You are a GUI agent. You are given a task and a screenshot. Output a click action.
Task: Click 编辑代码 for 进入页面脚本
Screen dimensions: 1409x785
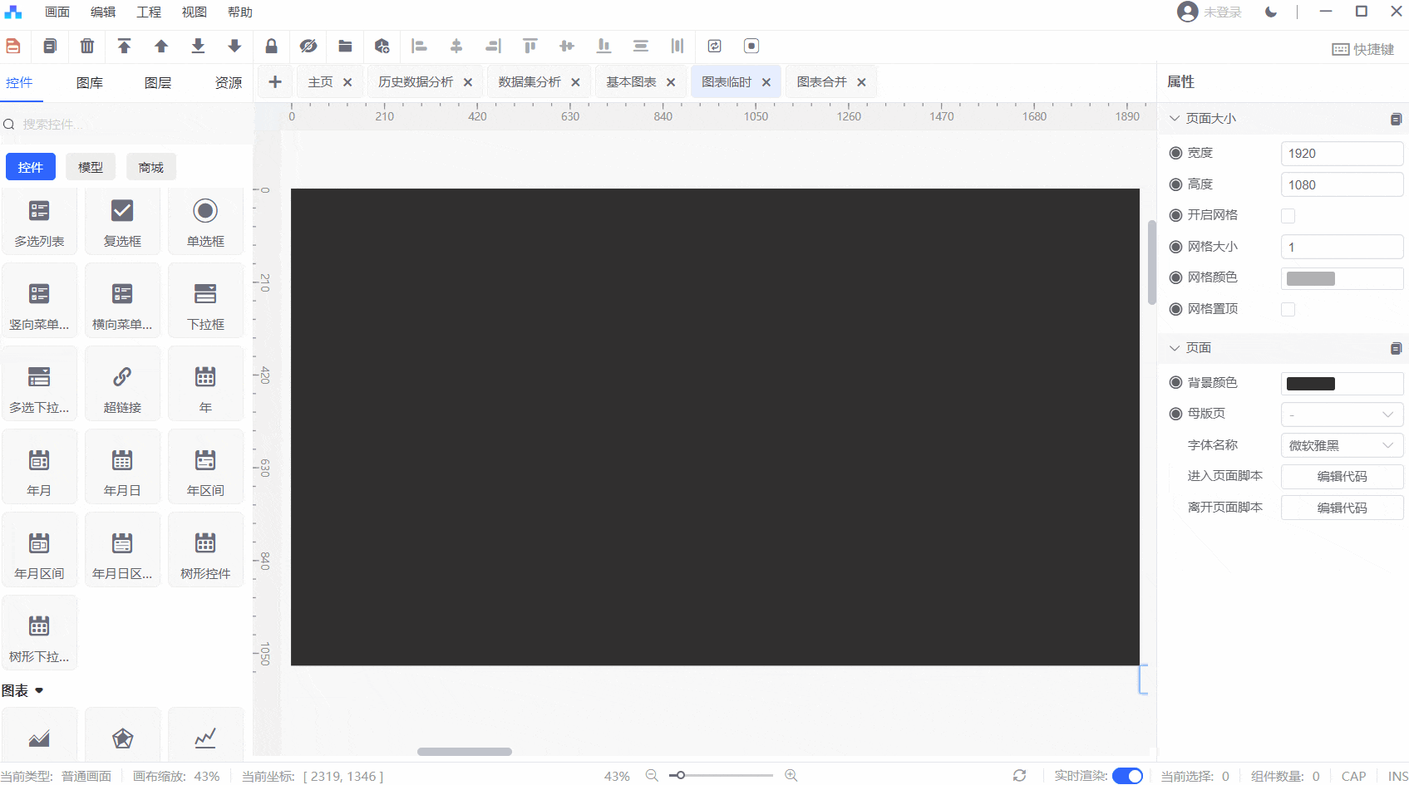click(1341, 477)
